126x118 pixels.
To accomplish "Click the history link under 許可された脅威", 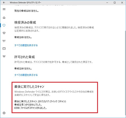I will pos(26,75).
